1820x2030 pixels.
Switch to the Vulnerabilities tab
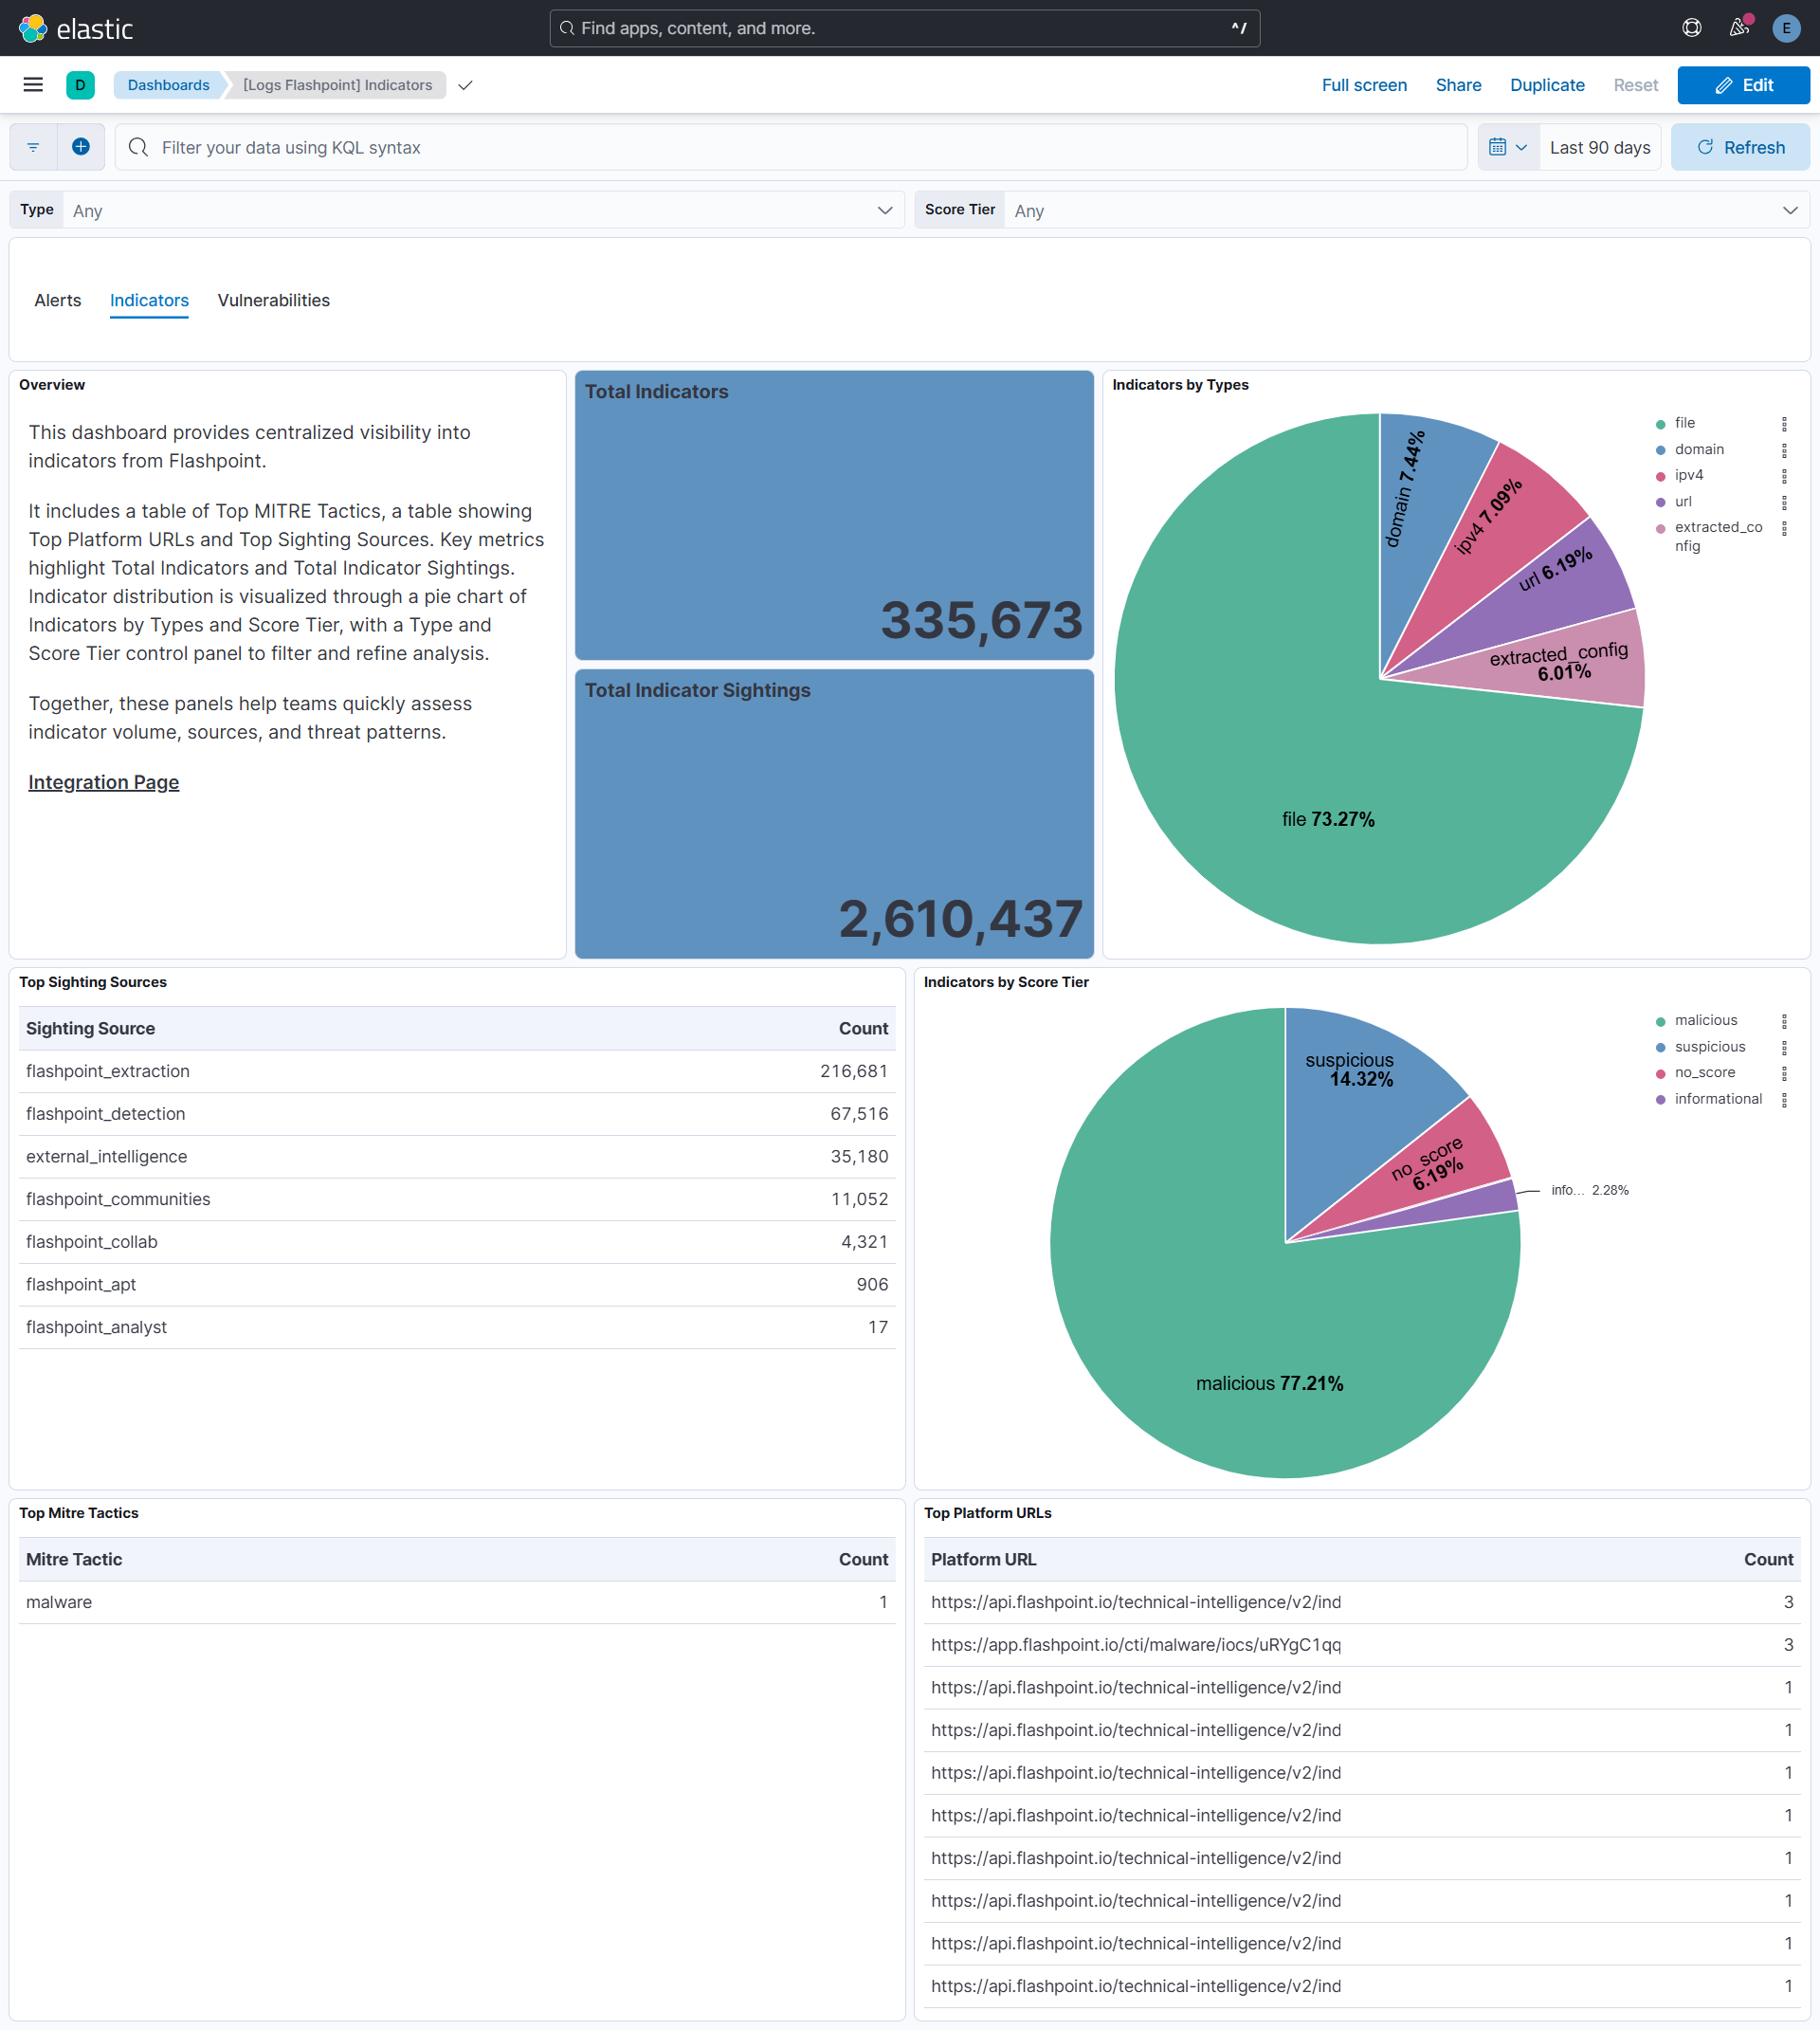pos(273,300)
